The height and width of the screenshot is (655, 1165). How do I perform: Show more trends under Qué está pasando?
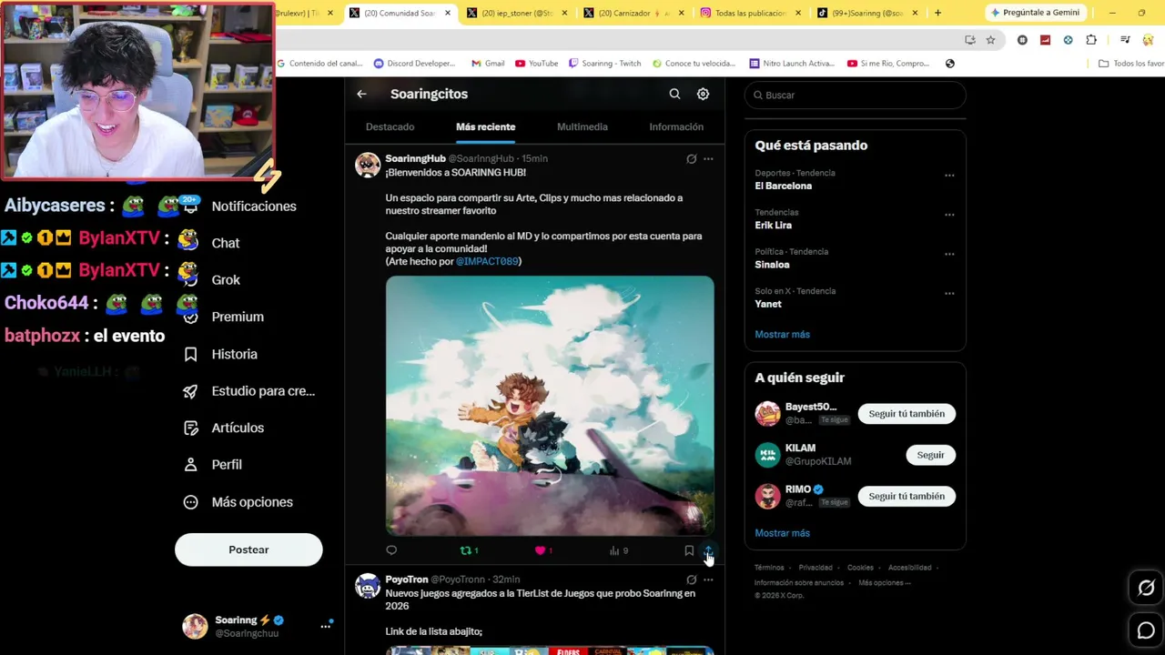point(782,335)
